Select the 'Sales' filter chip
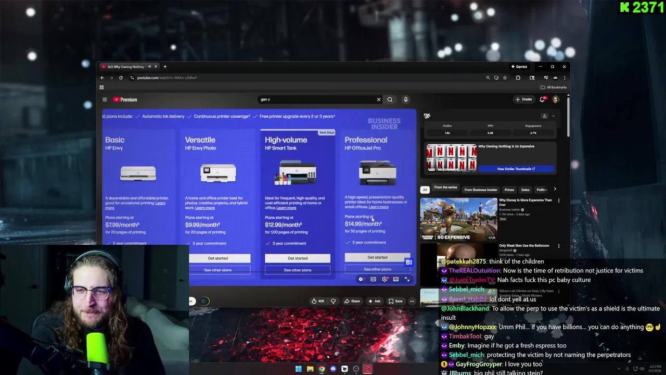 pos(526,190)
